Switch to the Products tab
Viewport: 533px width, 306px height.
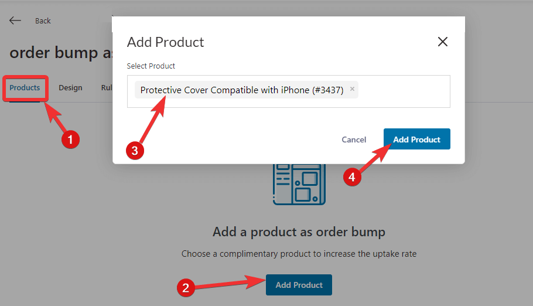(x=25, y=88)
